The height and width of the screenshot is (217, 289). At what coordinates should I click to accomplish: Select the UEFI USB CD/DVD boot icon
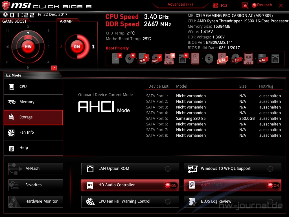coord(156,58)
